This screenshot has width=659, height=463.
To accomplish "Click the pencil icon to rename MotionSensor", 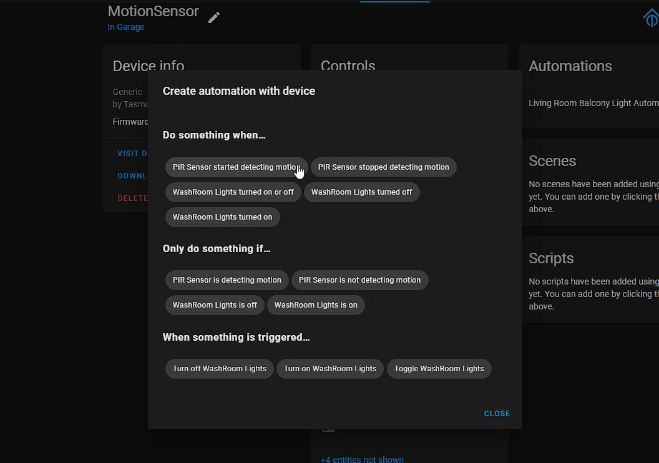I will (x=213, y=17).
